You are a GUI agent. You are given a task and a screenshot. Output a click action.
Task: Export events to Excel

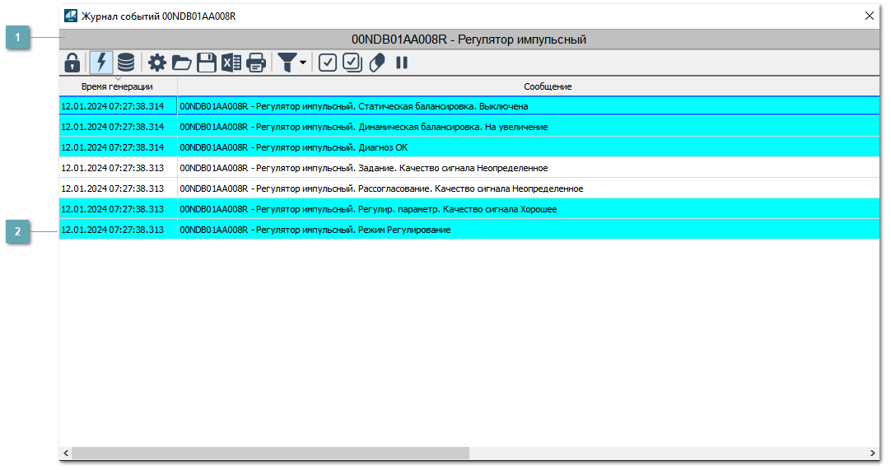coord(231,63)
